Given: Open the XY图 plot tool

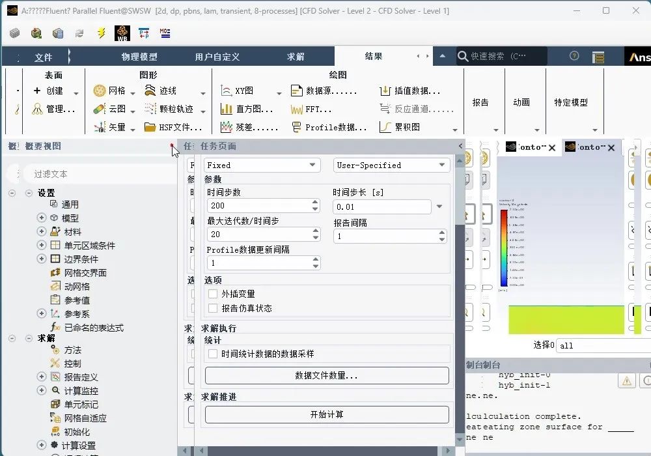Looking at the screenshot, I should tap(227, 91).
